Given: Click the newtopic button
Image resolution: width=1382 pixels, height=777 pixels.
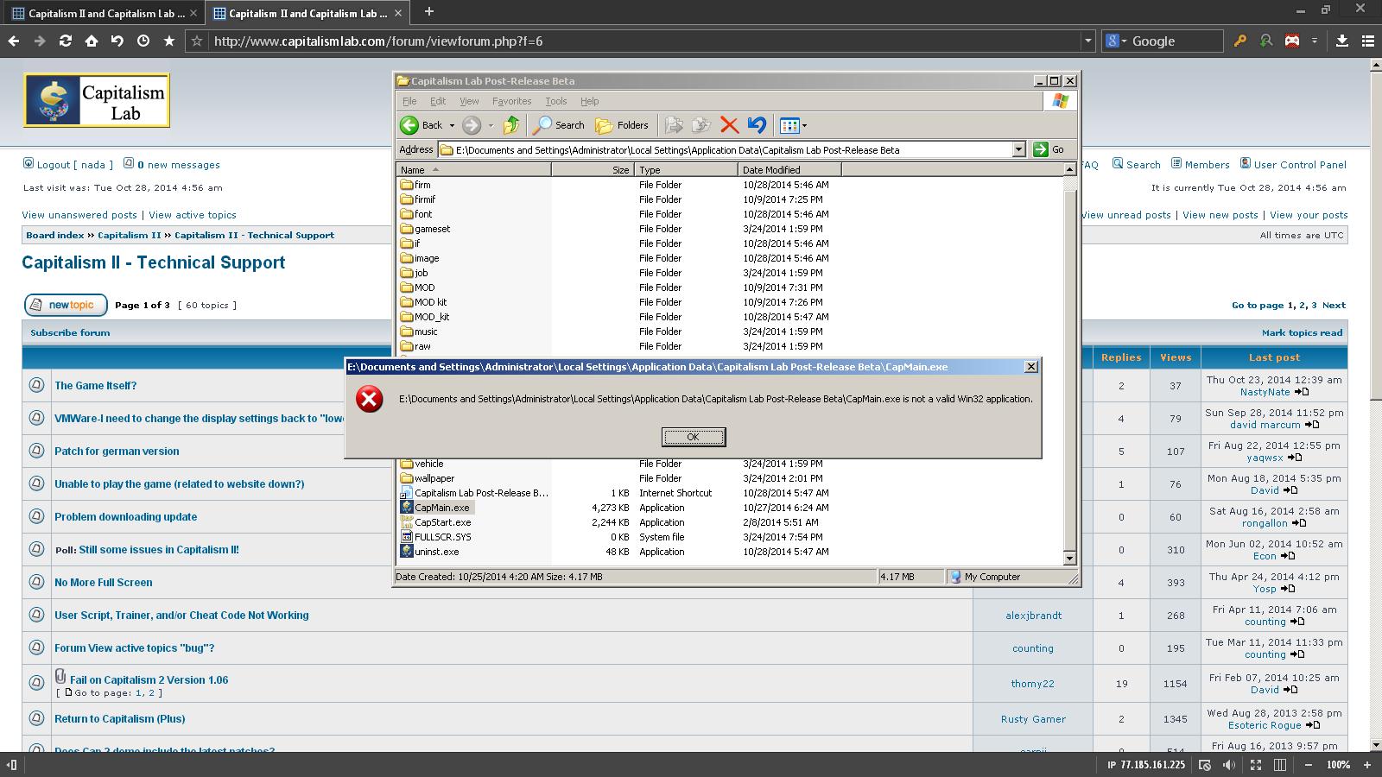Looking at the screenshot, I should coord(66,305).
